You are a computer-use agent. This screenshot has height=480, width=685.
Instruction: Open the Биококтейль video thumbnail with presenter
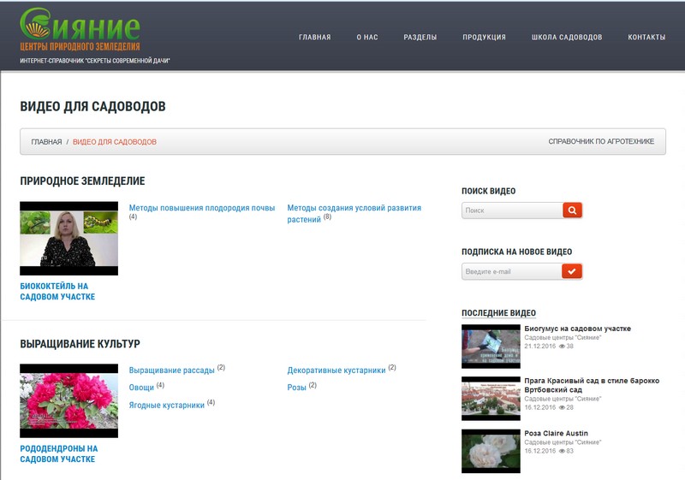coord(68,239)
